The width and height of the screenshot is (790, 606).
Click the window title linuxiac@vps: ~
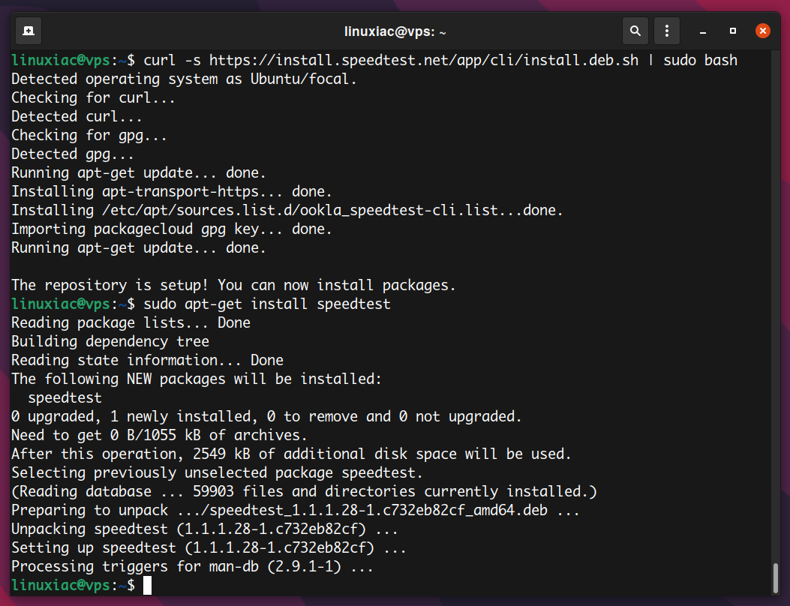395,31
